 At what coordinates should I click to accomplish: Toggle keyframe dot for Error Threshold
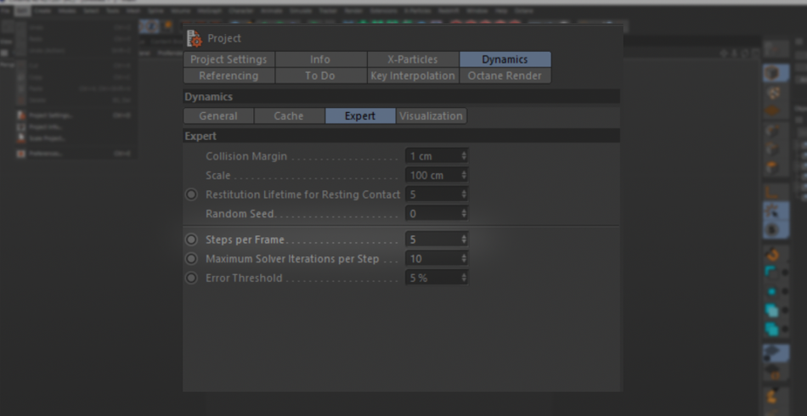click(x=191, y=278)
